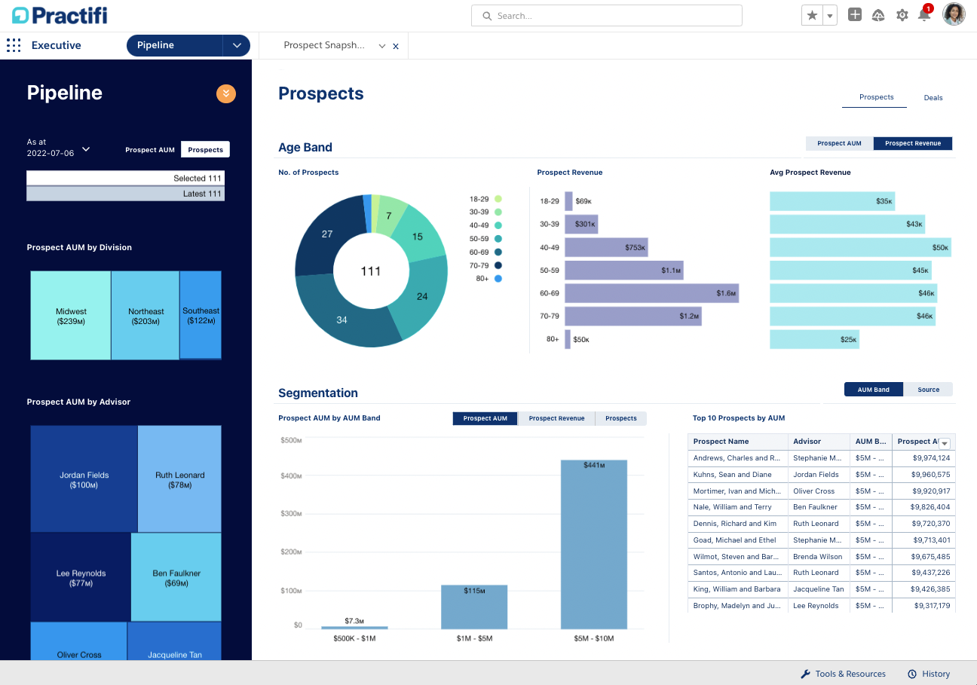977x685 pixels.
Task: Click the Salesforce help cloud icon
Action: tap(878, 15)
